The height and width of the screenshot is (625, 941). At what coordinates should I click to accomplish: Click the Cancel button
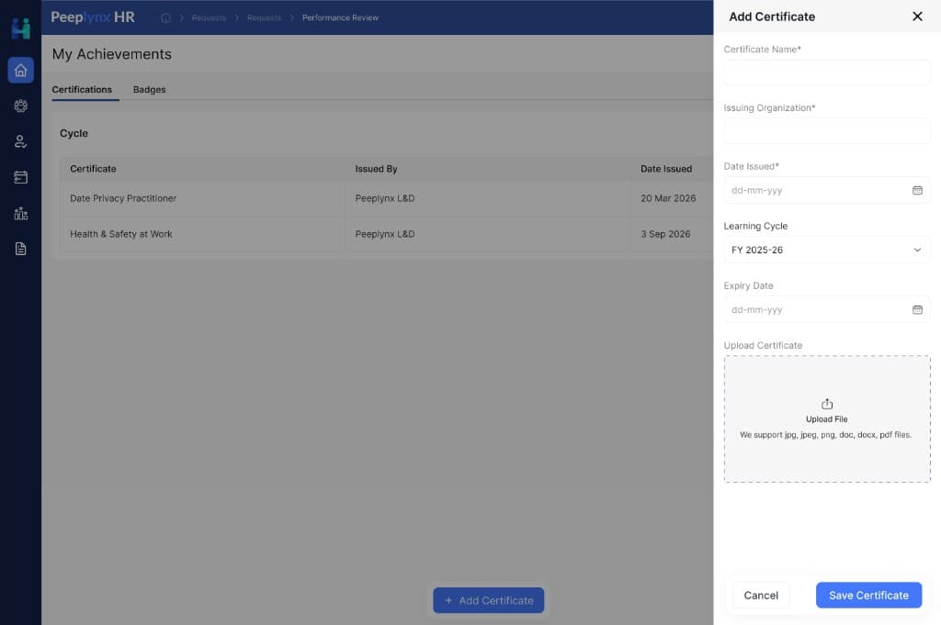761,595
